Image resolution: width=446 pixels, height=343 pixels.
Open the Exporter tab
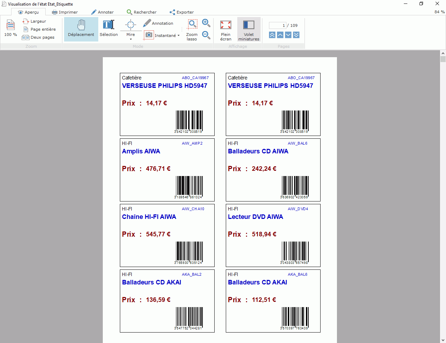[x=182, y=12]
